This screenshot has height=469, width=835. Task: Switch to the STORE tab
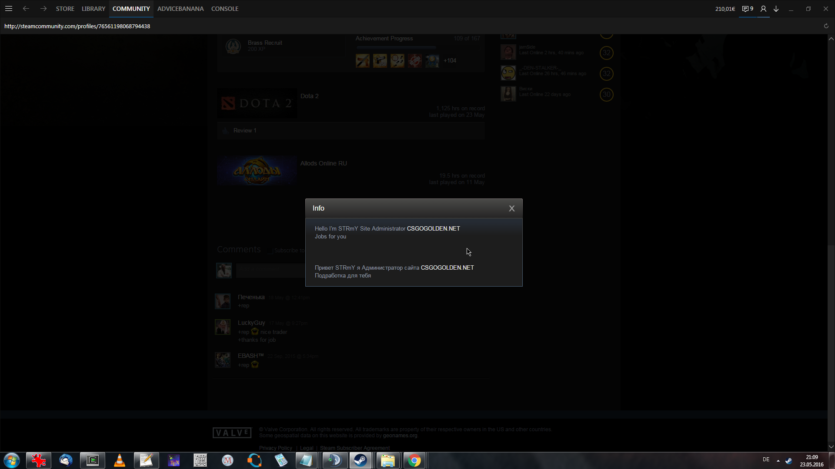coord(65,9)
